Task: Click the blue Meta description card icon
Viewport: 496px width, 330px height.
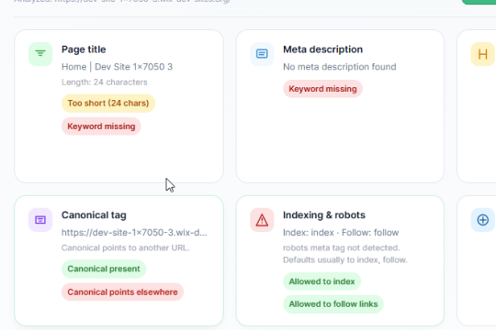Action: tap(262, 54)
